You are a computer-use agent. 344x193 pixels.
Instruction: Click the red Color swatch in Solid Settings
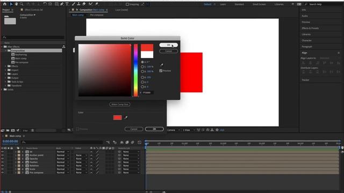pyautogui.click(x=117, y=118)
